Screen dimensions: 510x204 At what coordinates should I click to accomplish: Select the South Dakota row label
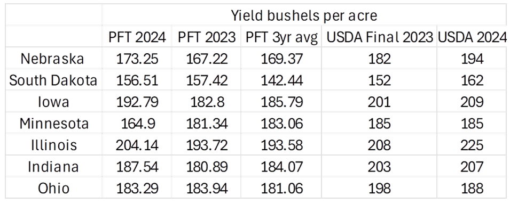pyautogui.click(x=53, y=80)
